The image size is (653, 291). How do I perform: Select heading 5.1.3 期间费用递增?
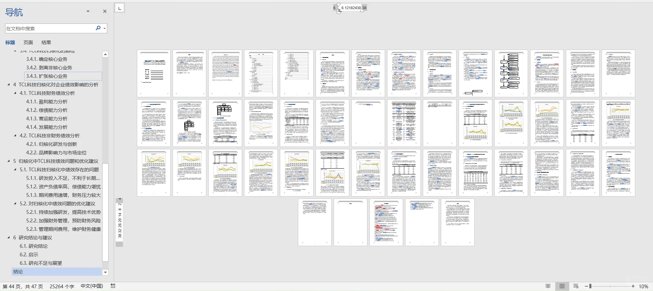pyautogui.click(x=63, y=195)
